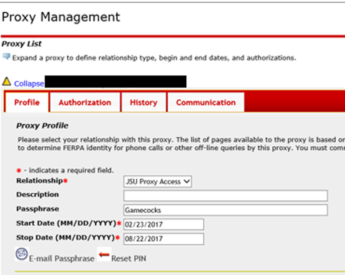Open the Relationship dropdown
The width and height of the screenshot is (345, 275).
158,181
